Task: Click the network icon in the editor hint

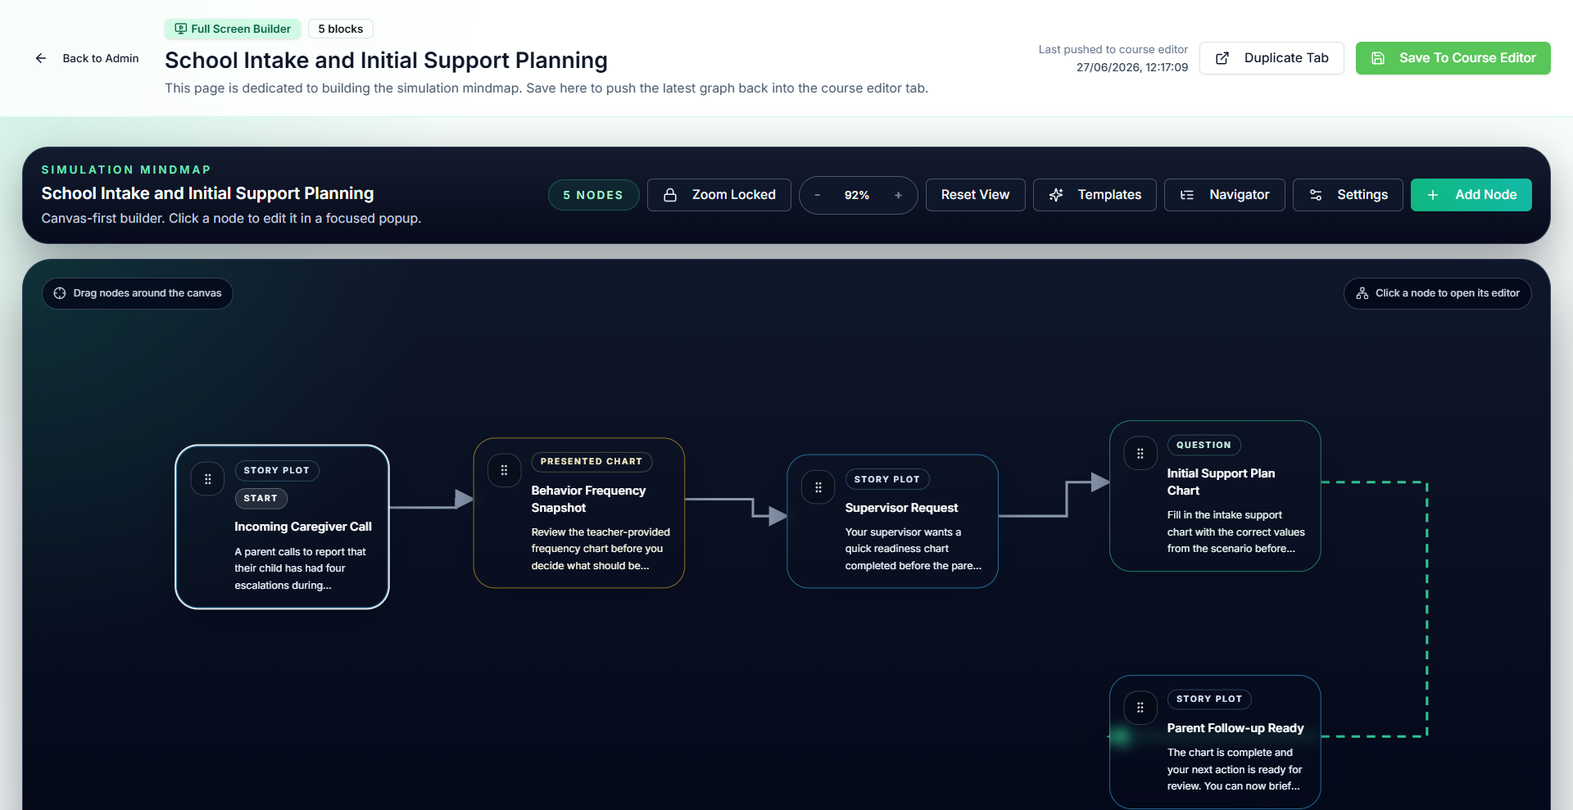Action: tap(1362, 293)
